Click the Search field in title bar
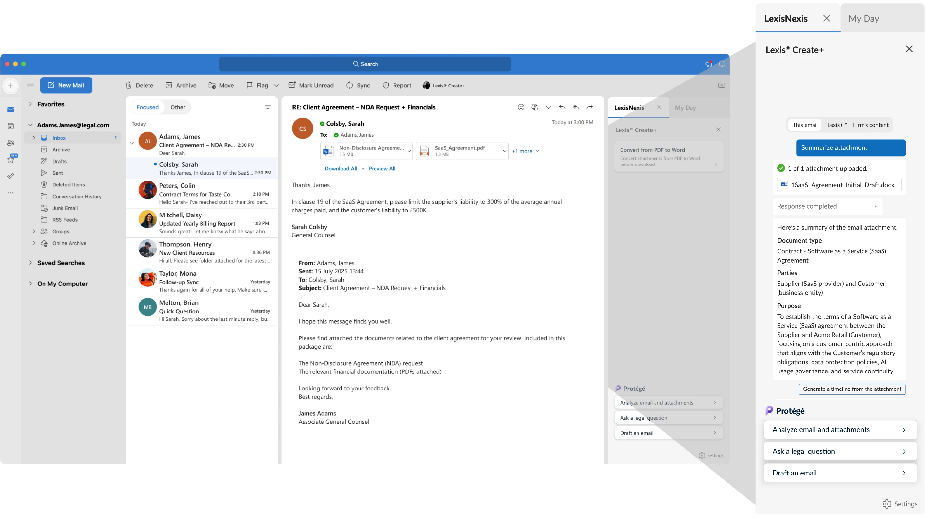927x518 pixels. 364,64
